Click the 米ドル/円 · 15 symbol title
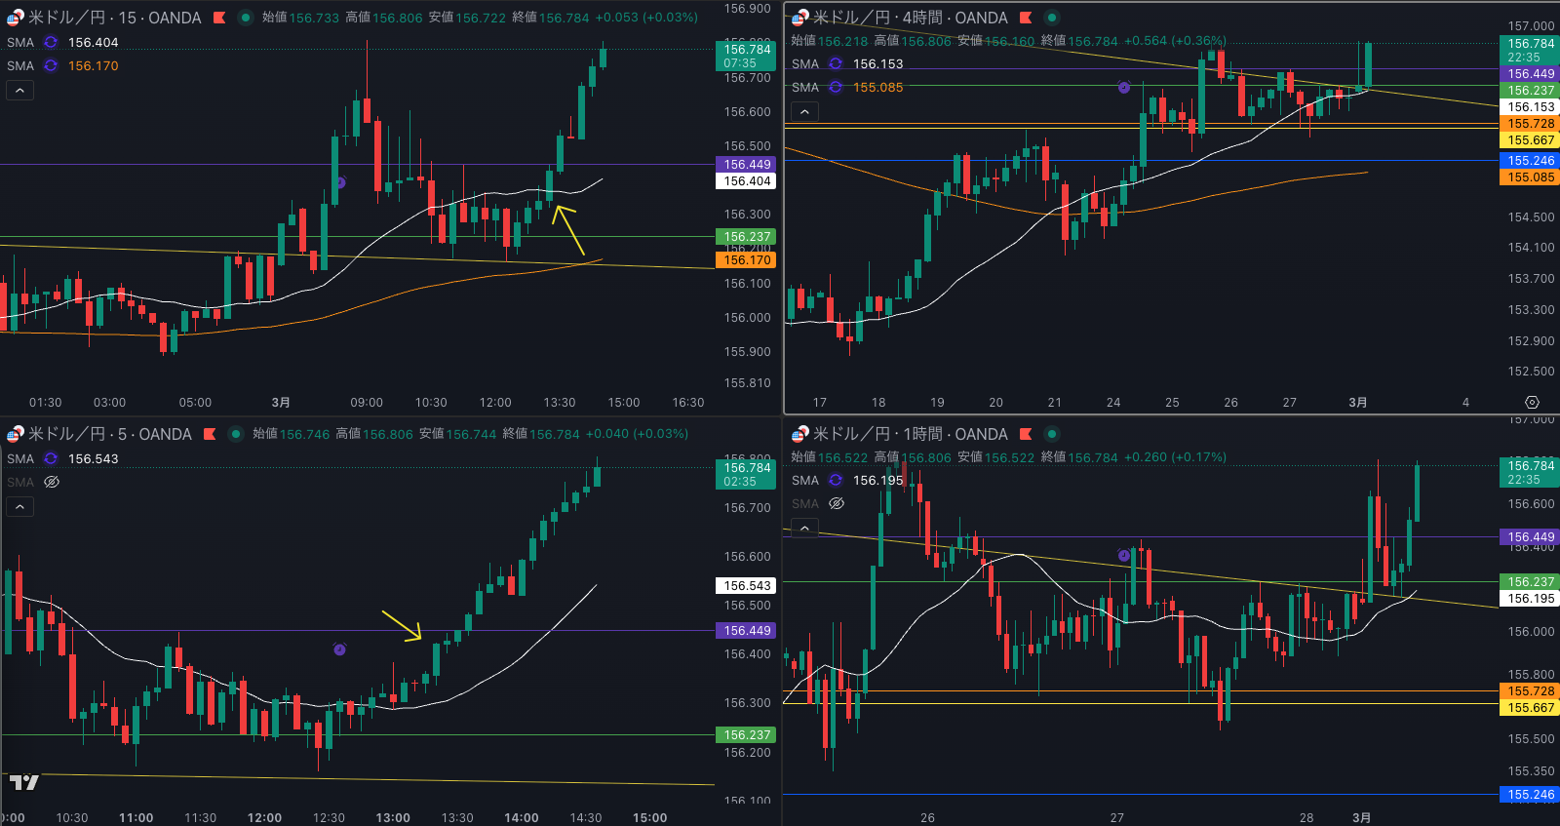Viewport: 1560px width, 826px height. (x=114, y=18)
